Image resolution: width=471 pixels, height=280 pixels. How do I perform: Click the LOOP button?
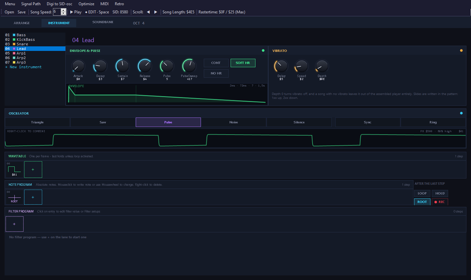[x=422, y=194]
